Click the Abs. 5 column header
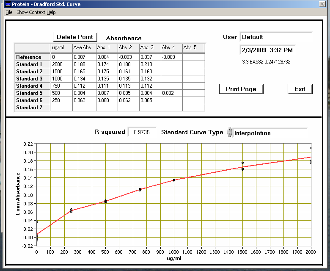Viewport: 330px width, 271px height. 193,48
